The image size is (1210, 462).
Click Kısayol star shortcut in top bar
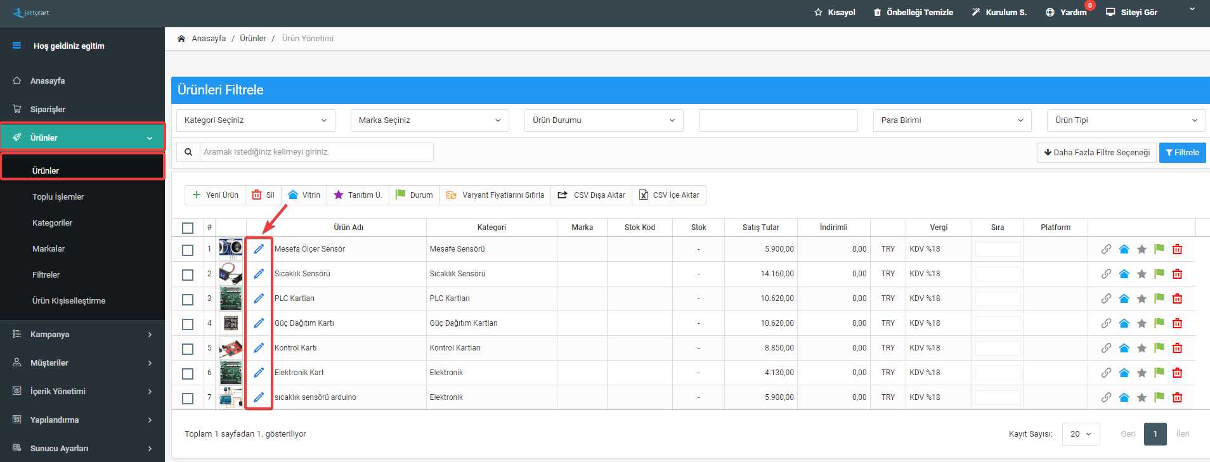tap(835, 12)
